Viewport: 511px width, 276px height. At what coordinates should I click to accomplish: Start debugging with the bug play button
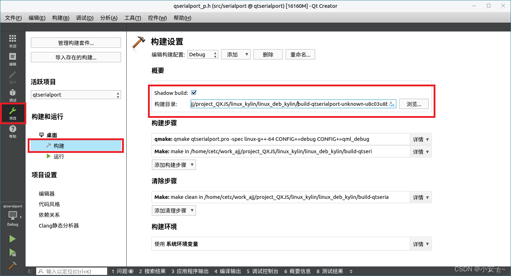click(13, 252)
